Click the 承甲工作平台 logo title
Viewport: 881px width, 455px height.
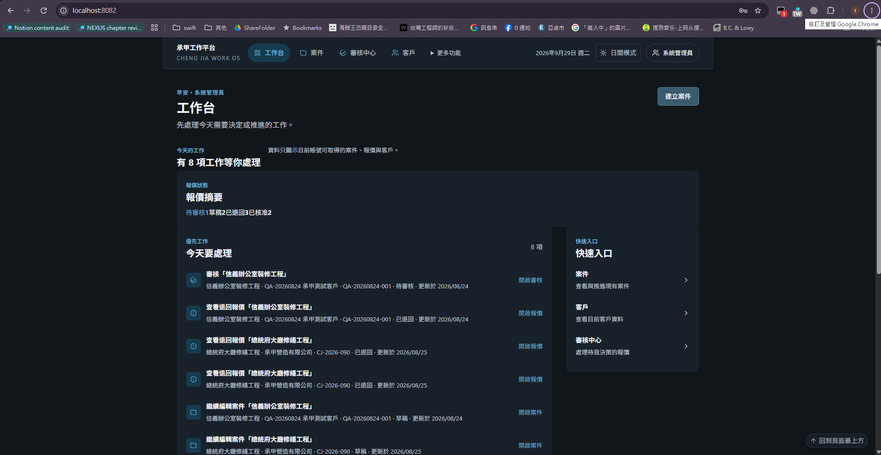tap(196, 48)
